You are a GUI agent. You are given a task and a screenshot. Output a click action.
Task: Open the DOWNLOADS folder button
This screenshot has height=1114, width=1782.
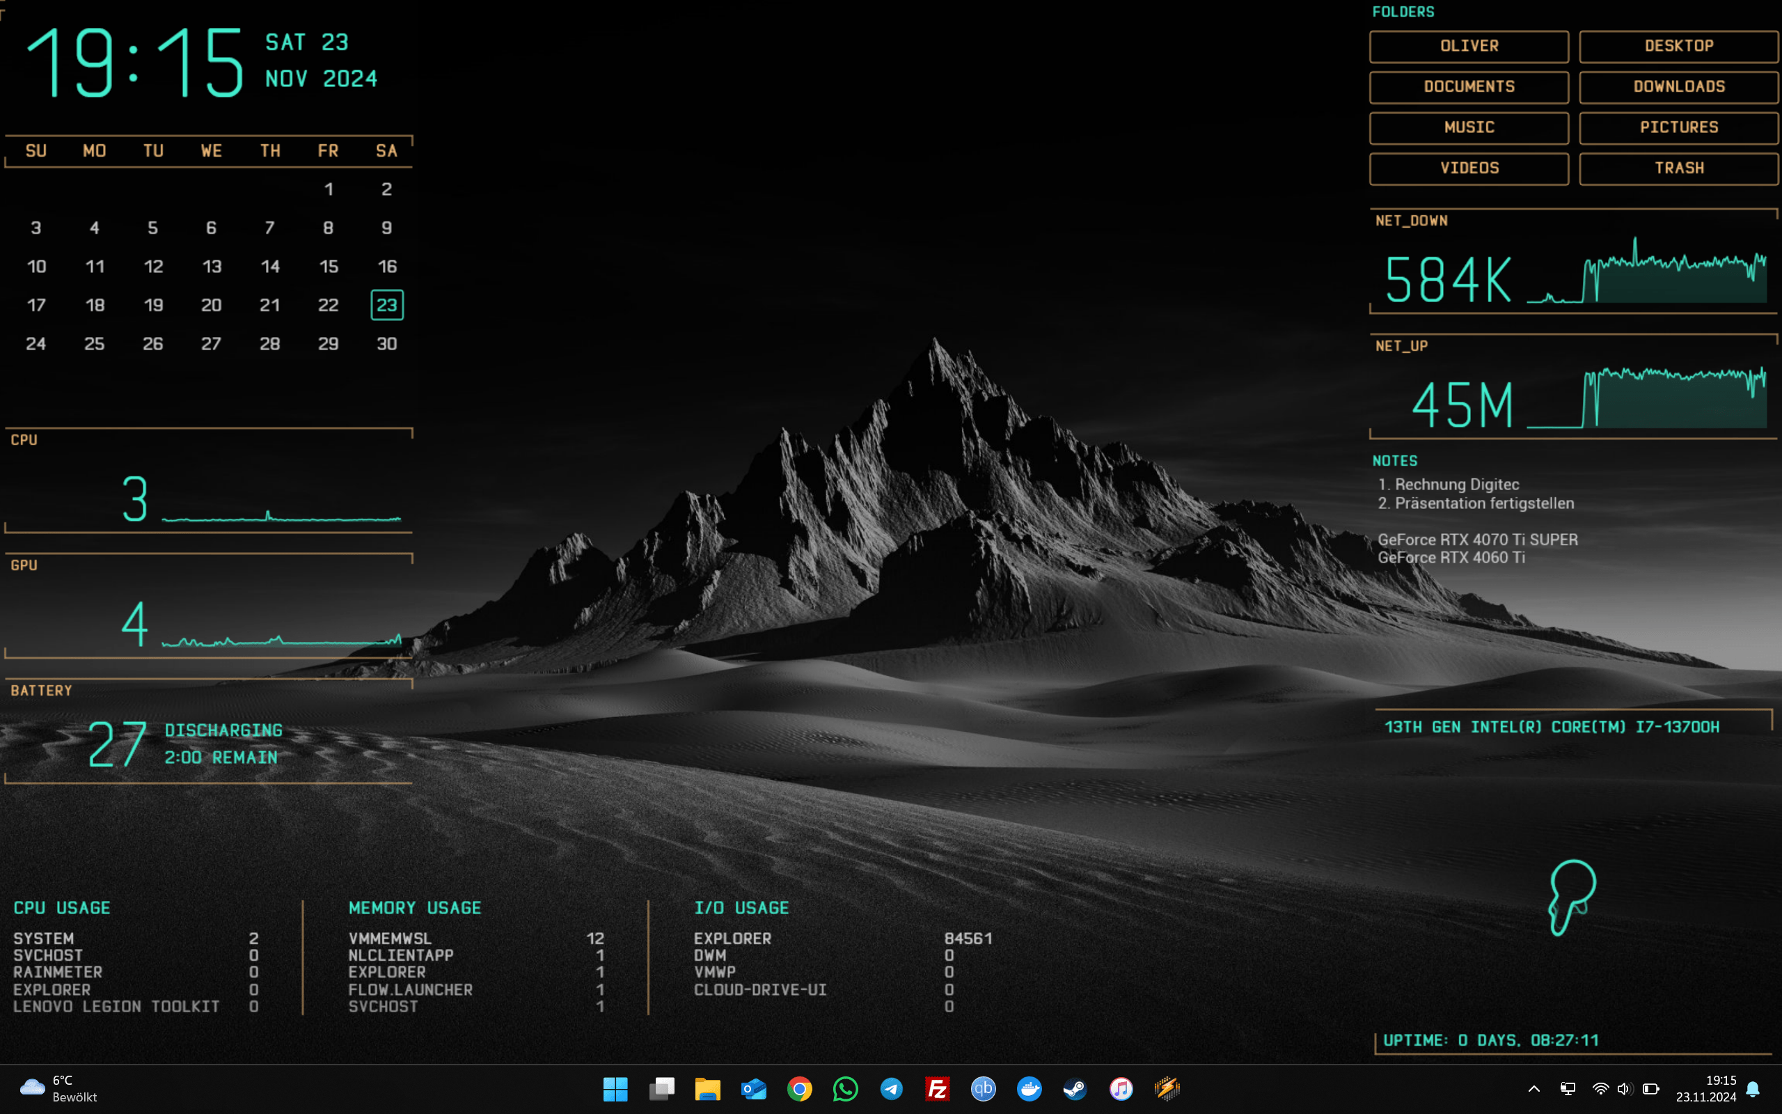pyautogui.click(x=1678, y=87)
